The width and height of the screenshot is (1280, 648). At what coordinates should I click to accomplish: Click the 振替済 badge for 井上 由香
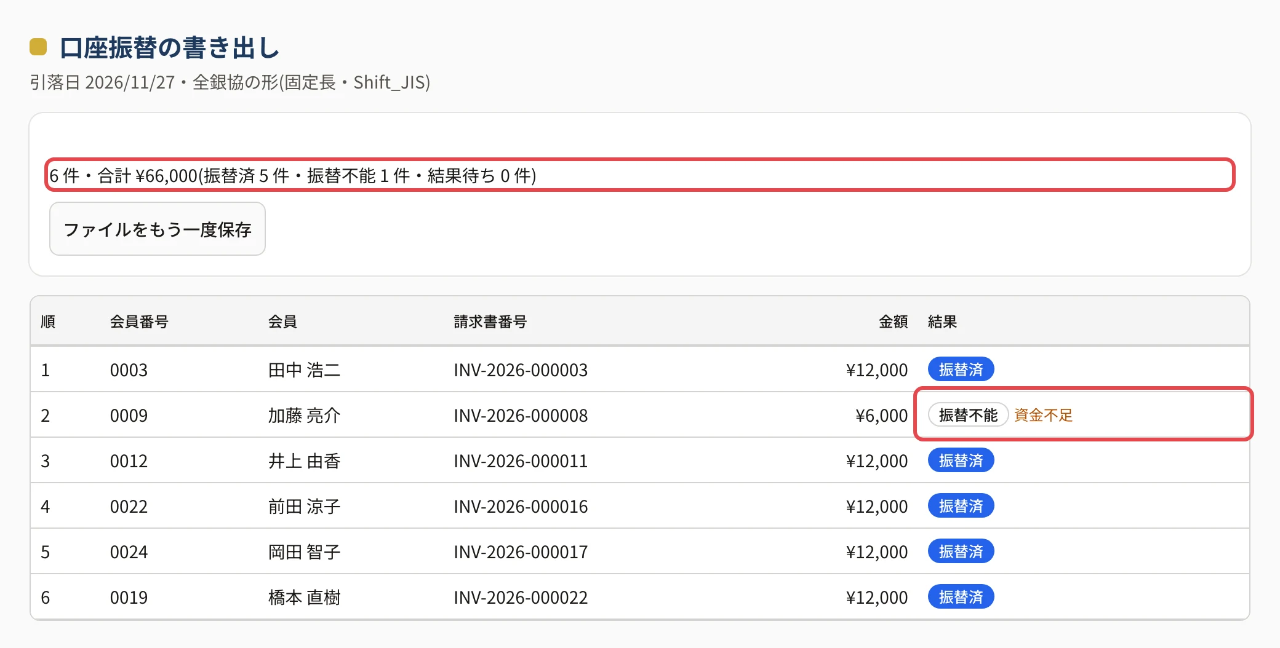pos(961,460)
